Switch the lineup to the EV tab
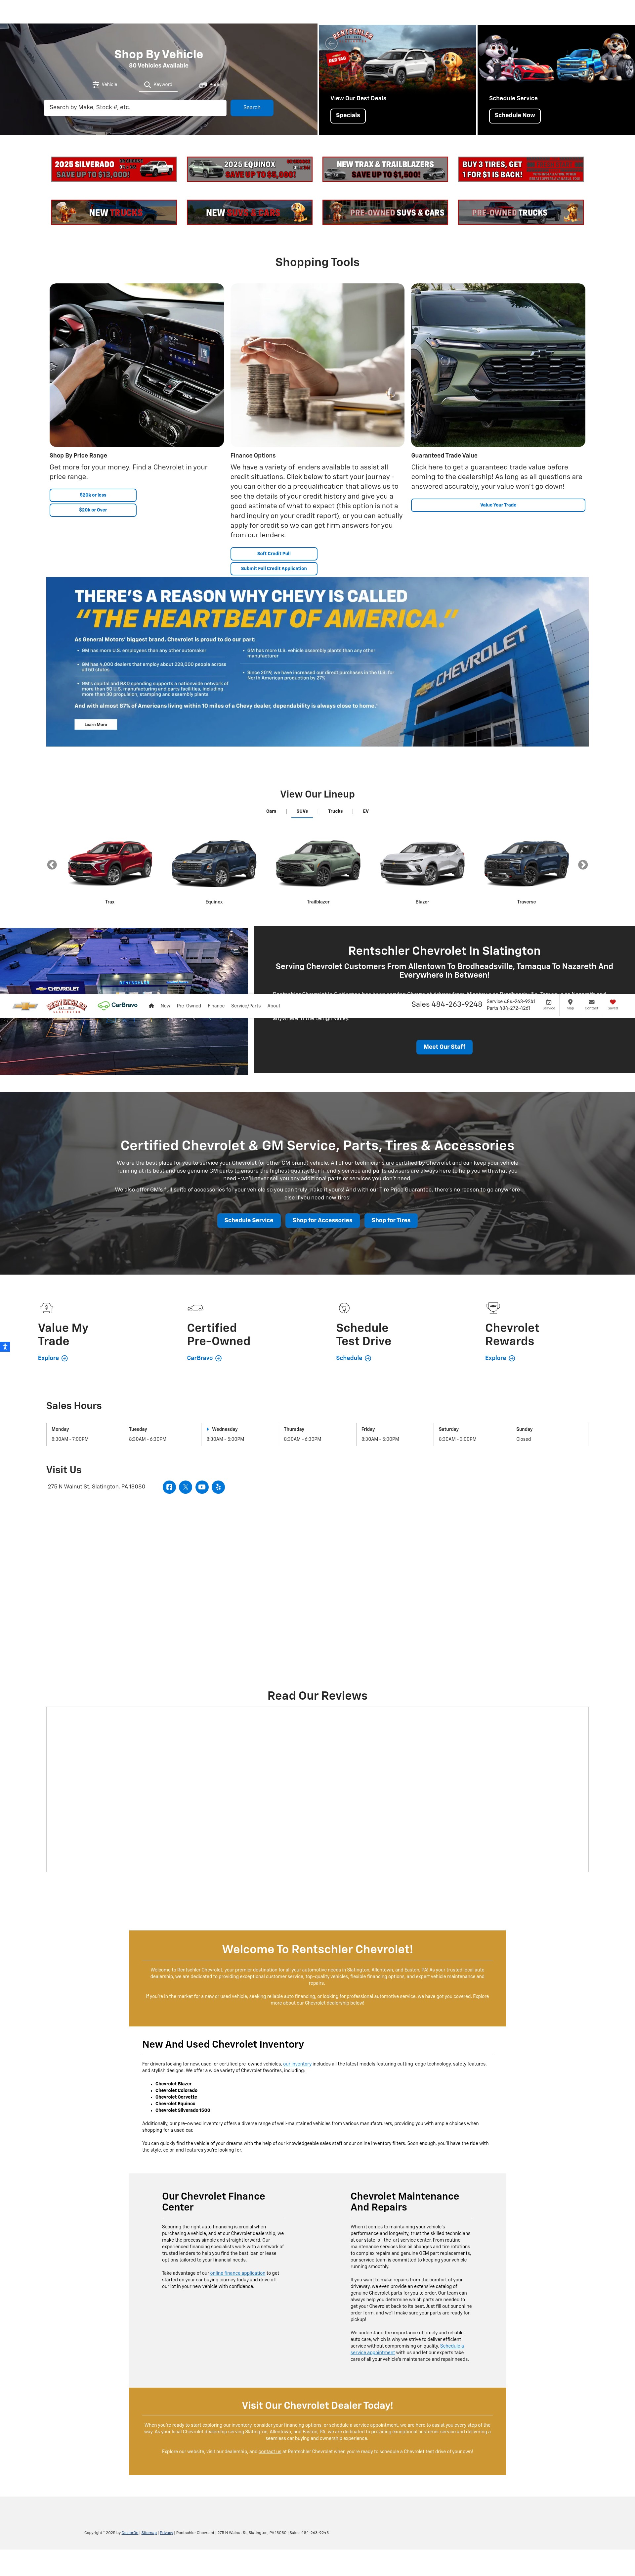This screenshot has height=2576, width=635. pyautogui.click(x=365, y=811)
